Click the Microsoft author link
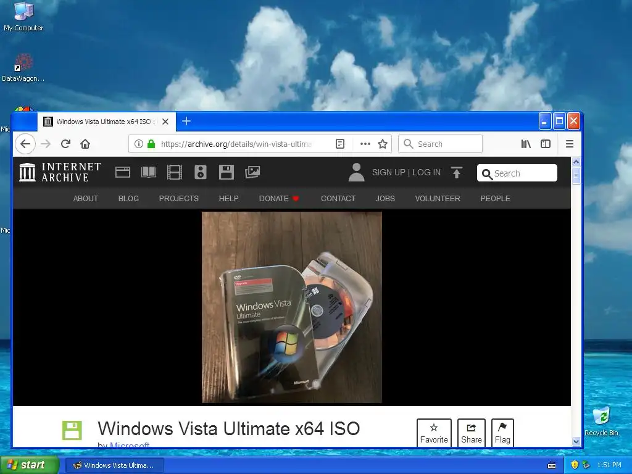The image size is (632, 474). coord(130,445)
